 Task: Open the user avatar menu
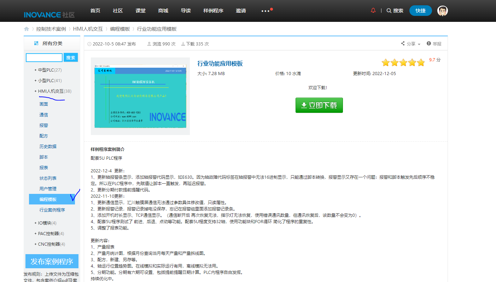pos(443,11)
